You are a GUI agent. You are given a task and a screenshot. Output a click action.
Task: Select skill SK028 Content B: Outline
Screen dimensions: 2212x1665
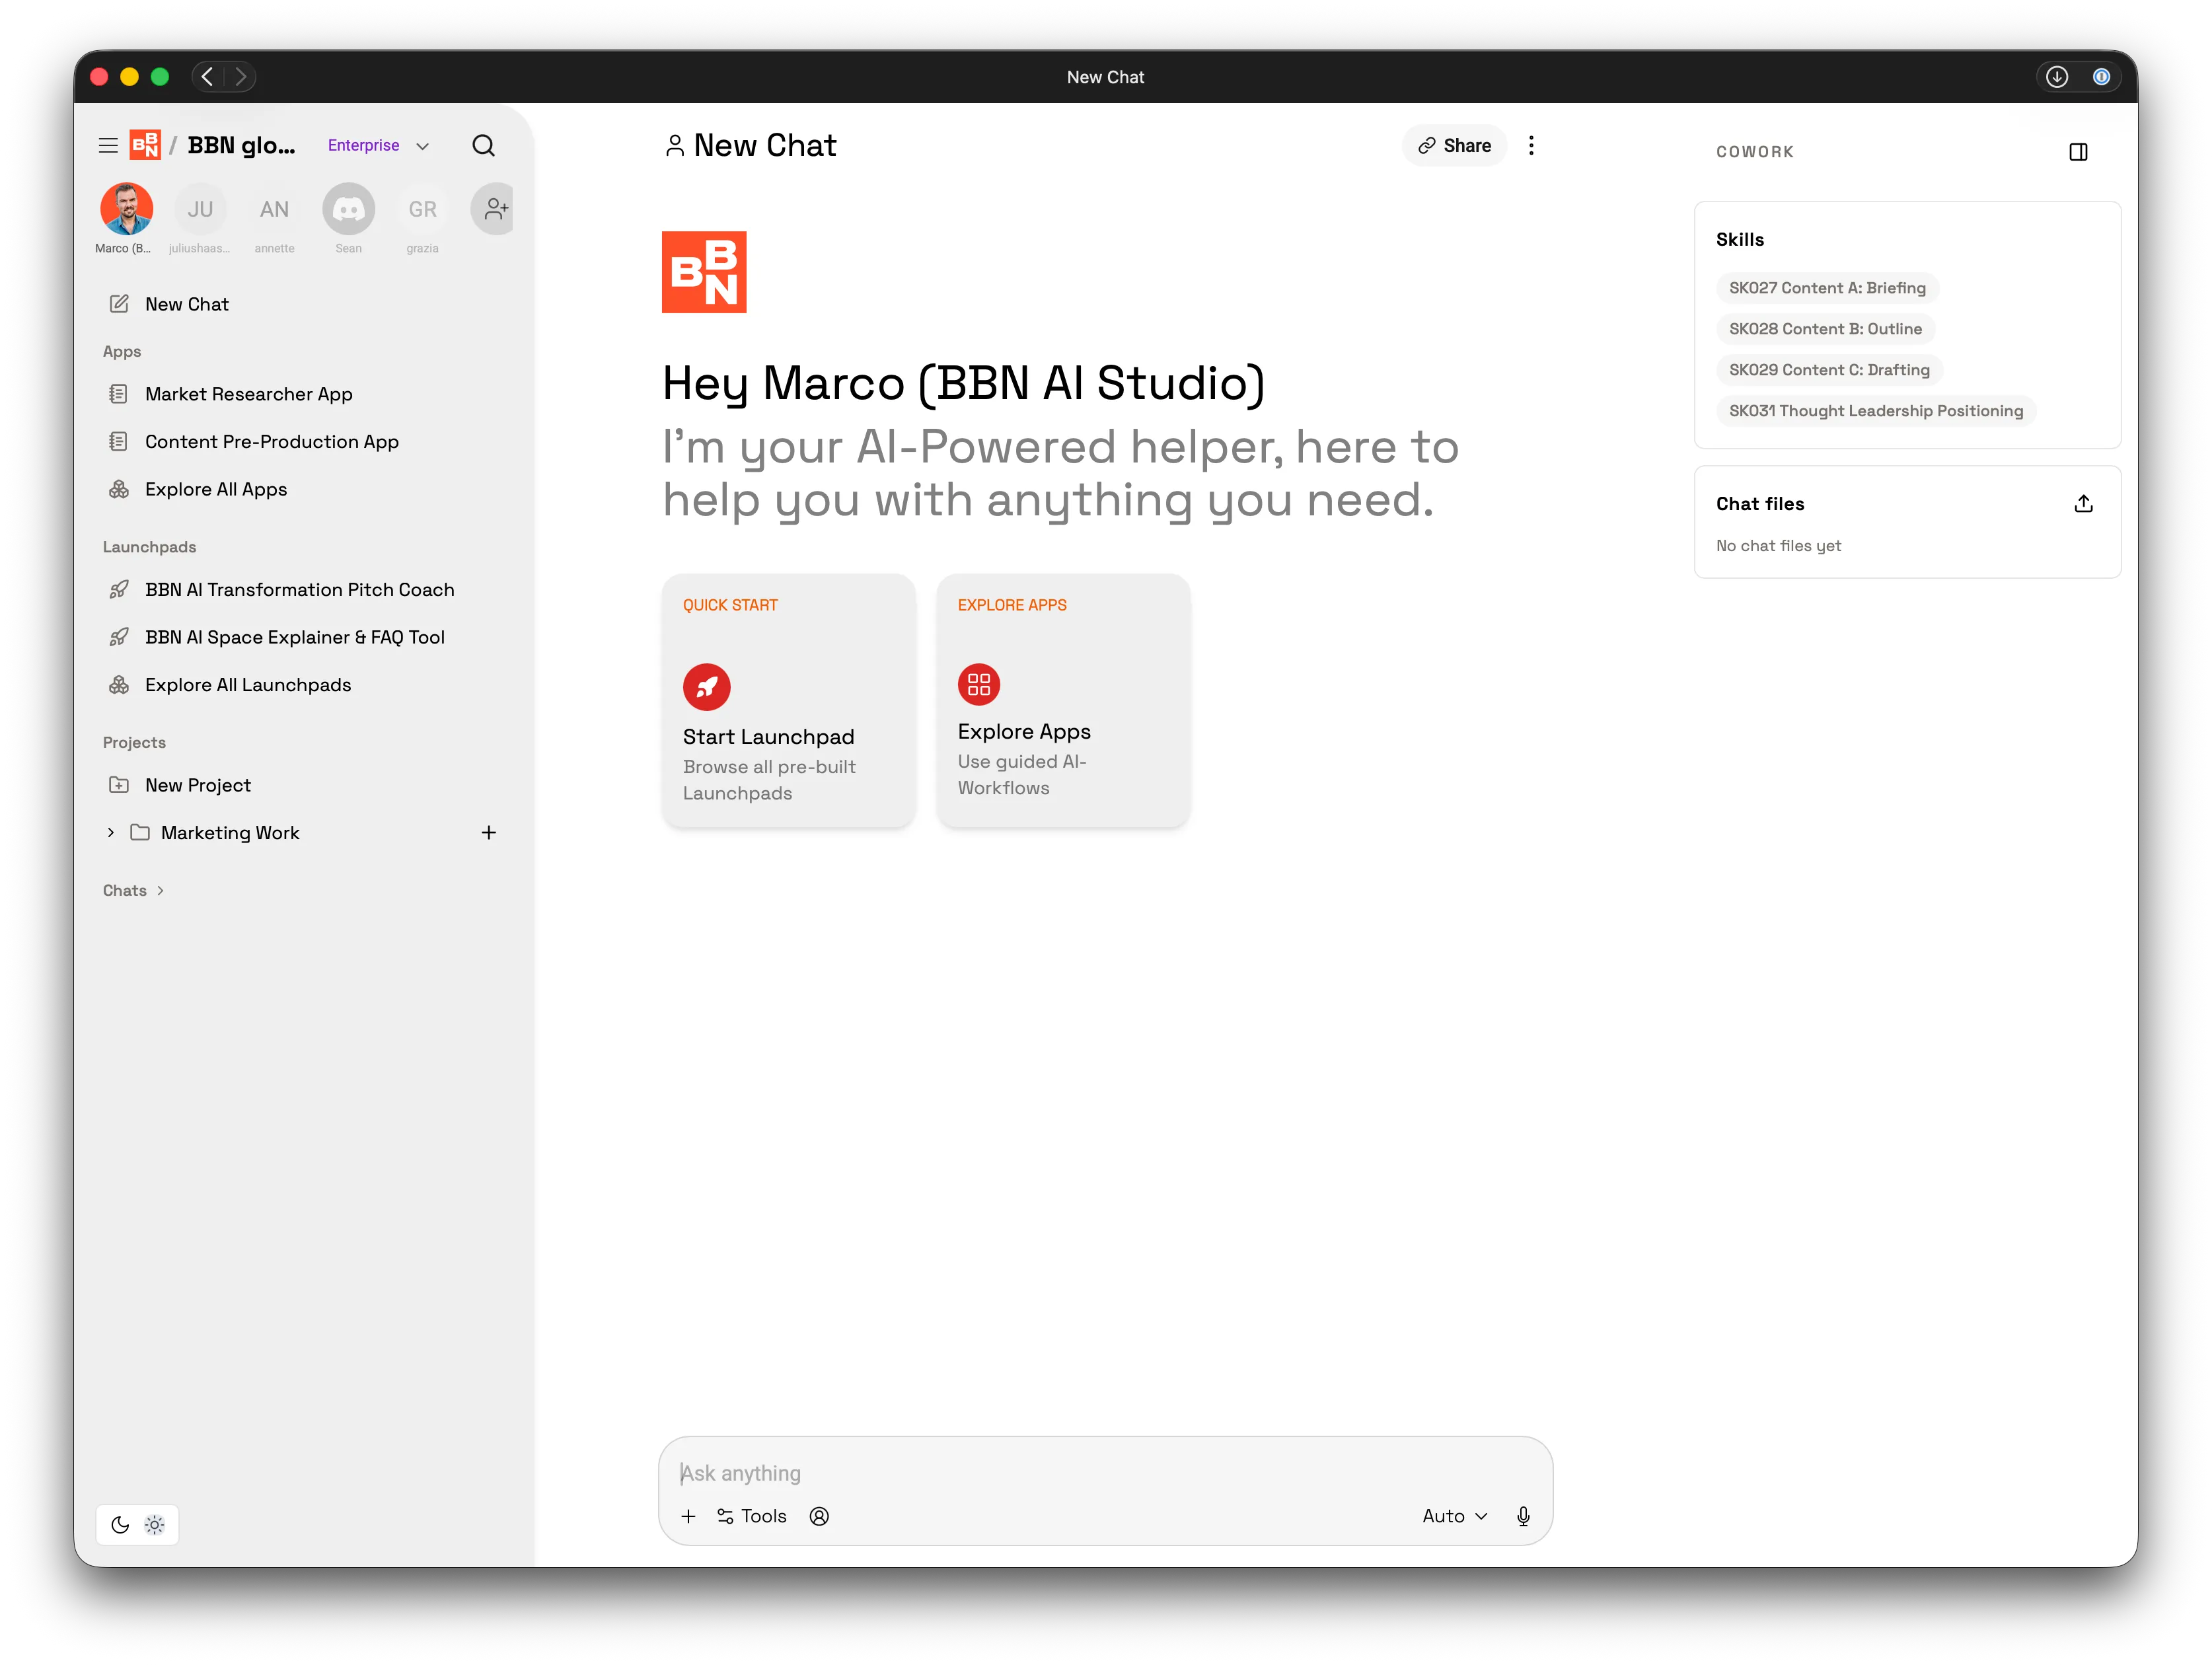pos(1825,329)
